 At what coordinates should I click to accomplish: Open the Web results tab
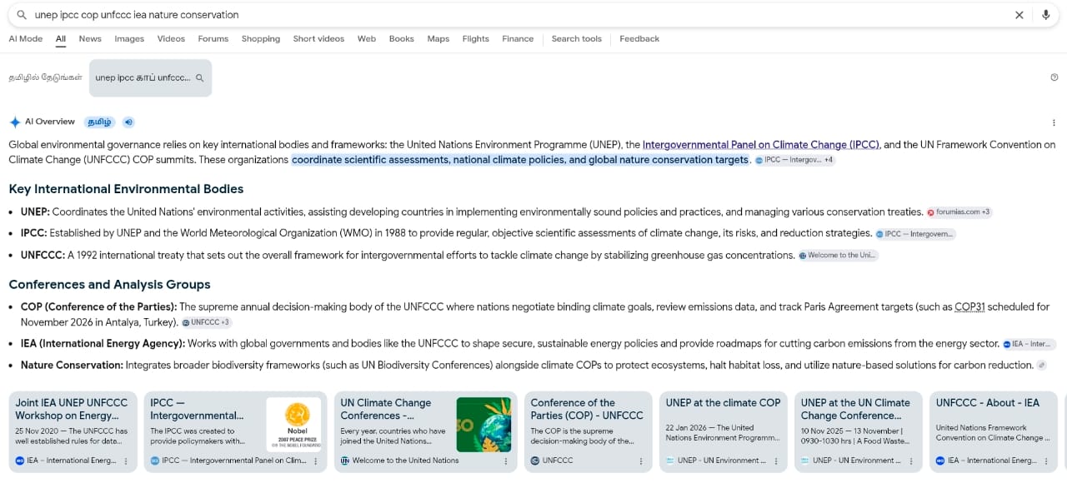[x=367, y=39]
